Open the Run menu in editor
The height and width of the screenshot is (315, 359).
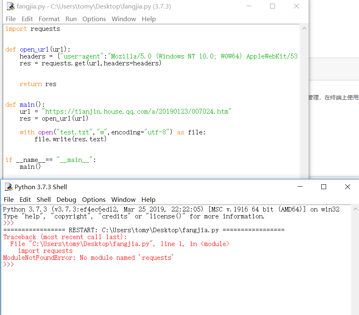(x=71, y=19)
